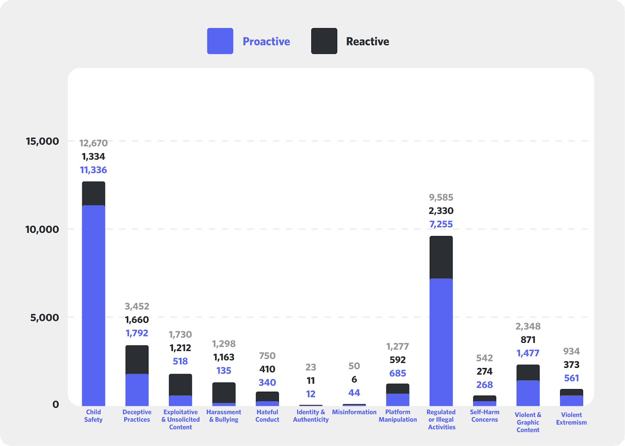Click the dark Reactive legend swatch
Screen dimensions: 625x446
(324, 41)
